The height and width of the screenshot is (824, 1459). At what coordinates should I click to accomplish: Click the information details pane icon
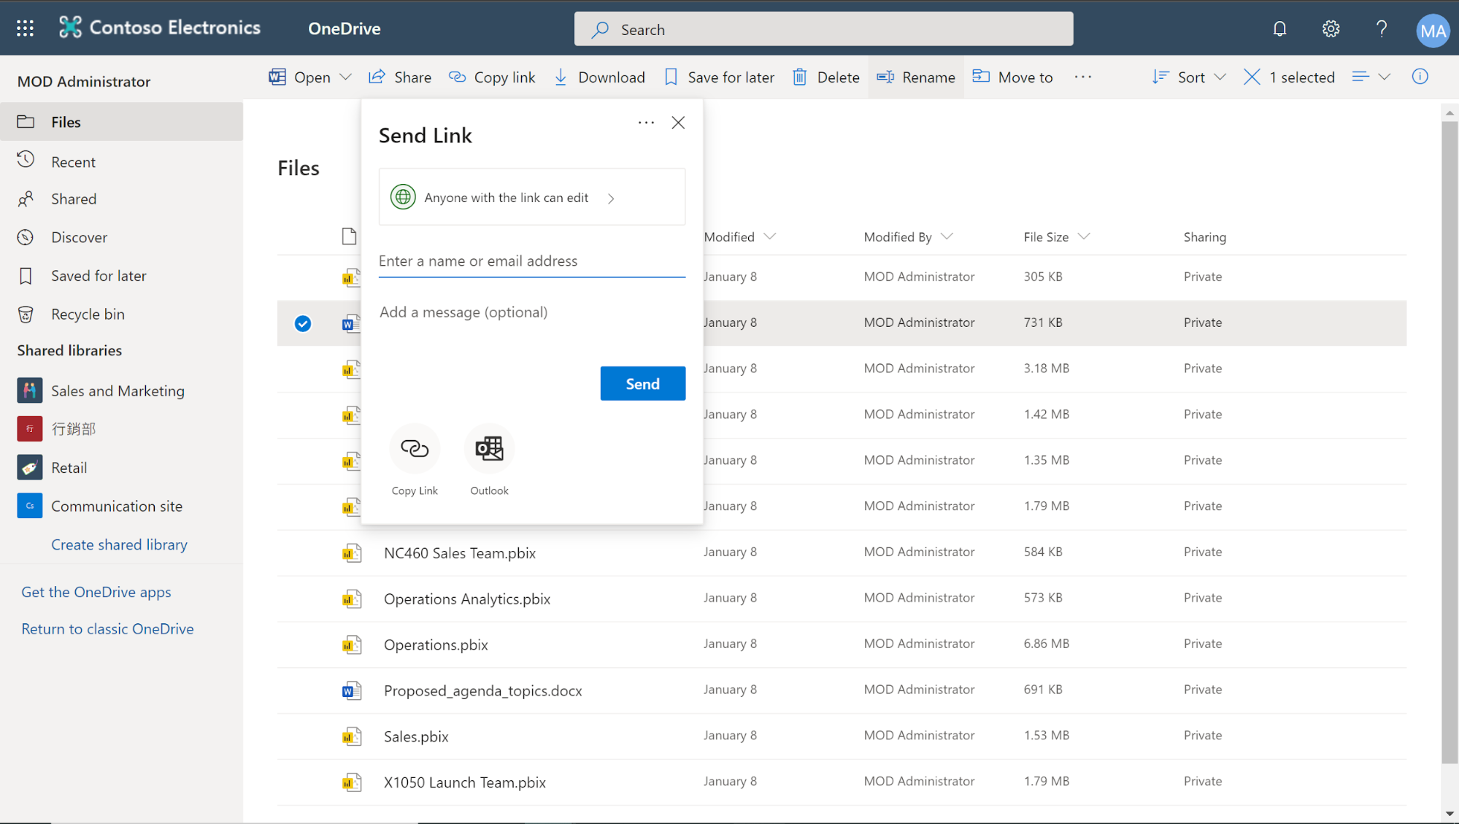[1420, 77]
